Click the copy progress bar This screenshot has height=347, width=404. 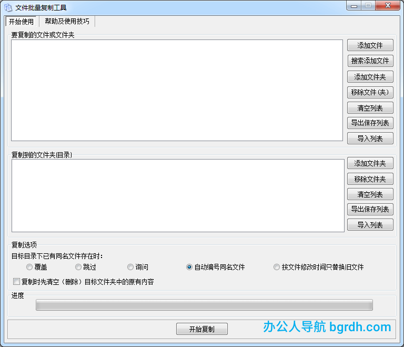pyautogui.click(x=204, y=305)
